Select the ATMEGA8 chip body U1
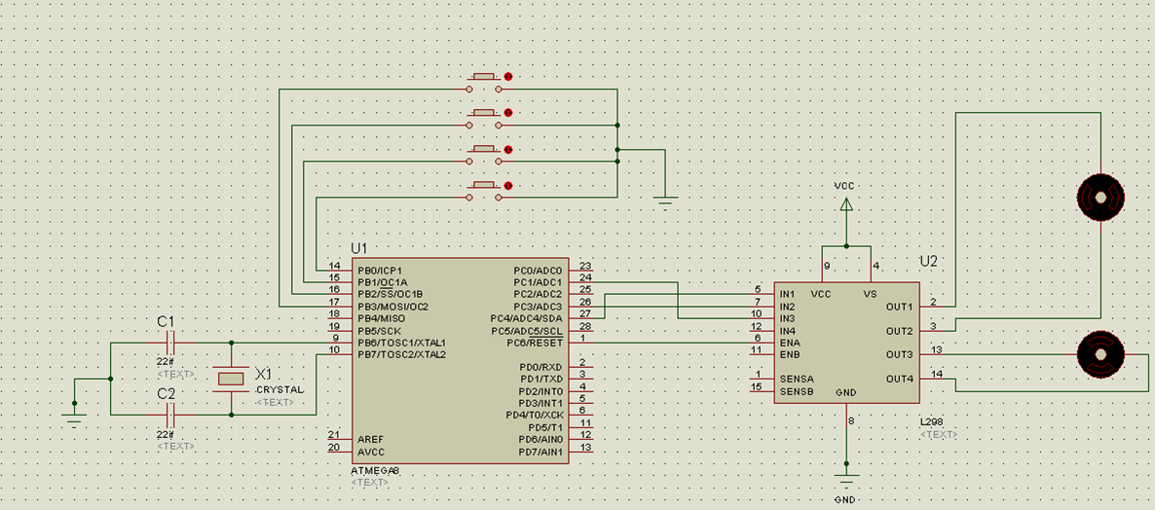 click(460, 361)
